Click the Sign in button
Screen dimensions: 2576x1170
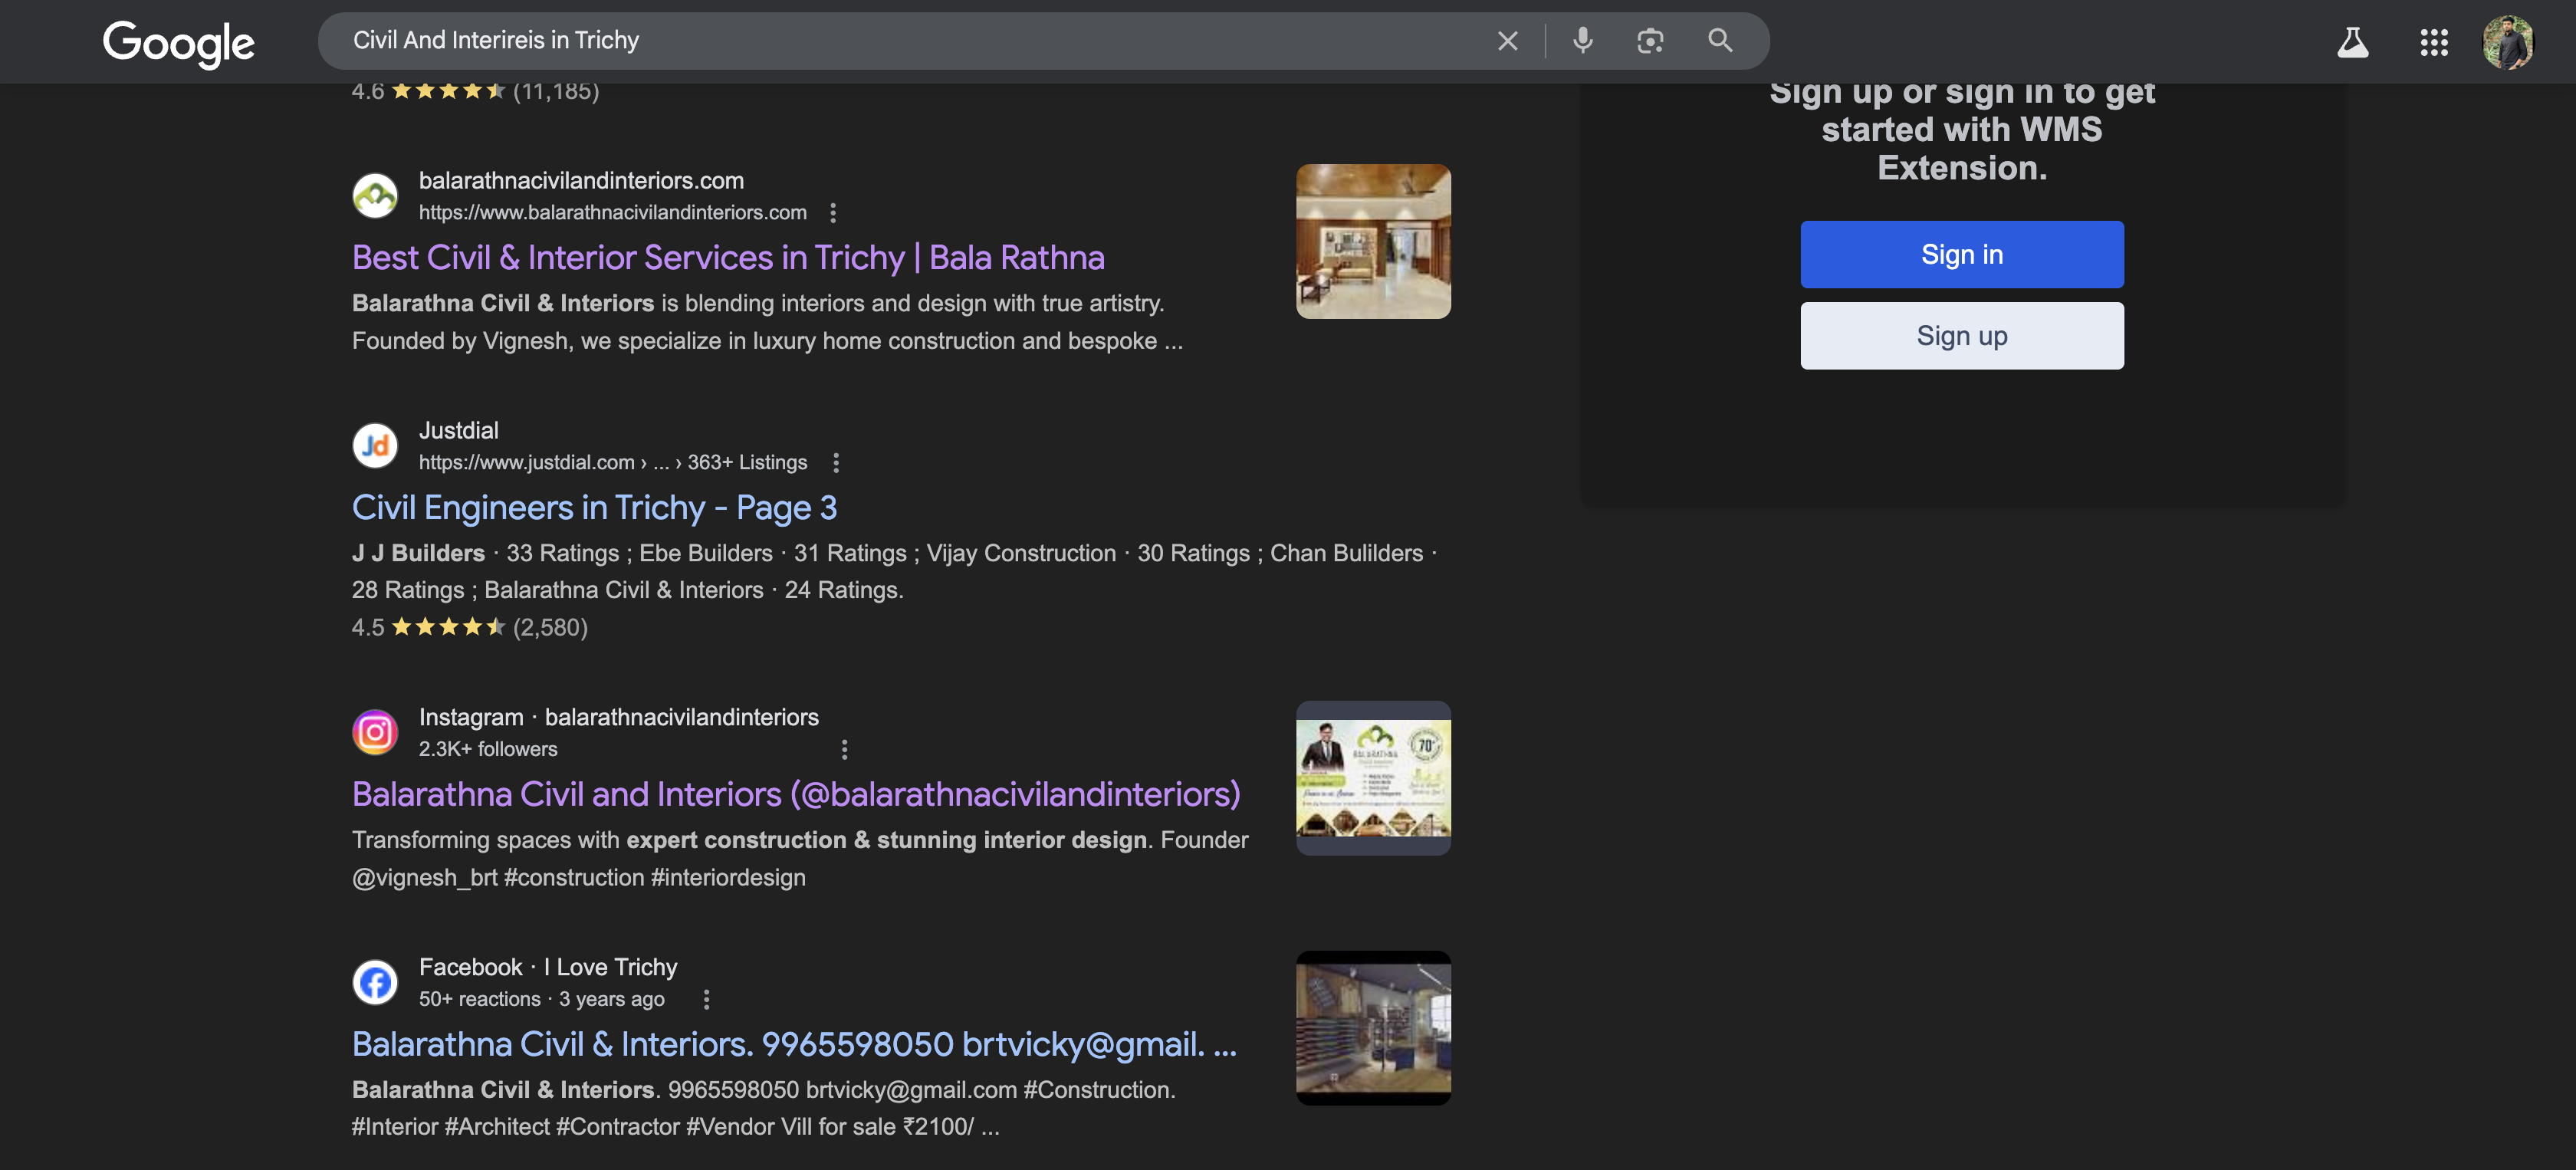point(1961,255)
